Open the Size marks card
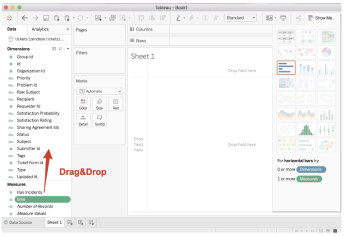This screenshot has width=345, height=236. 99,104
